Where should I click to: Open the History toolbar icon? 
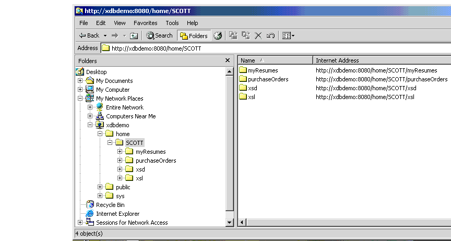(x=218, y=35)
